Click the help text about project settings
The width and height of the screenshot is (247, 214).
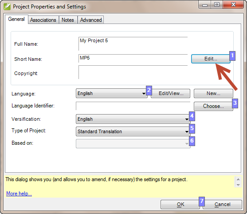point(96,179)
